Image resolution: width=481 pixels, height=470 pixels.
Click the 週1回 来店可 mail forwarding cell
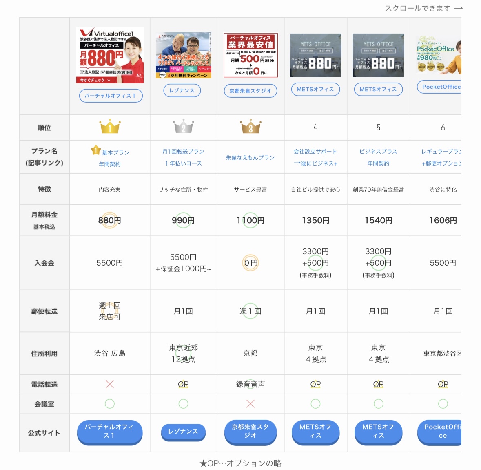[110, 311]
